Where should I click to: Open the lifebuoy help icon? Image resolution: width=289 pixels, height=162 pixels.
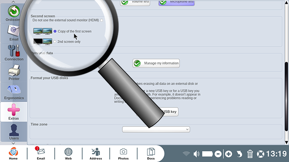pyautogui.click(x=261, y=154)
